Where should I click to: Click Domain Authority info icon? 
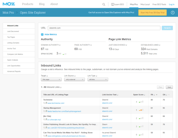[60, 45]
